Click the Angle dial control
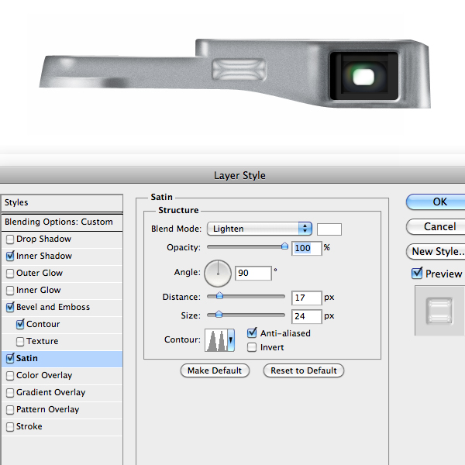465x465 pixels. (x=218, y=274)
